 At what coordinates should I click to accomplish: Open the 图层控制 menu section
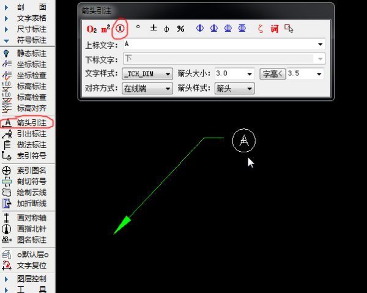coord(31,278)
